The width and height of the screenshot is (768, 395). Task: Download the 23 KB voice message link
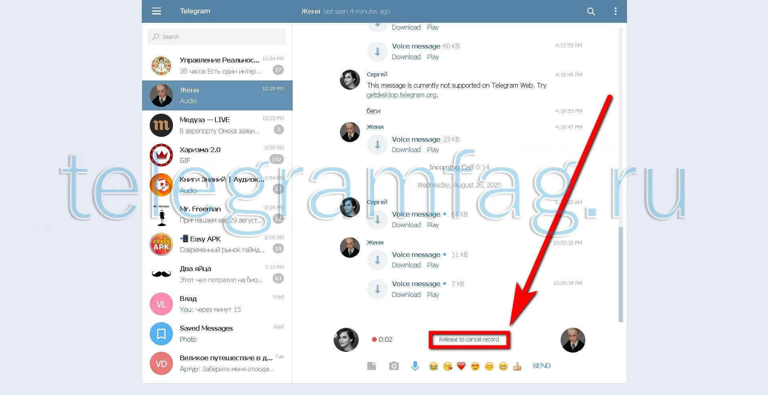[x=406, y=150]
